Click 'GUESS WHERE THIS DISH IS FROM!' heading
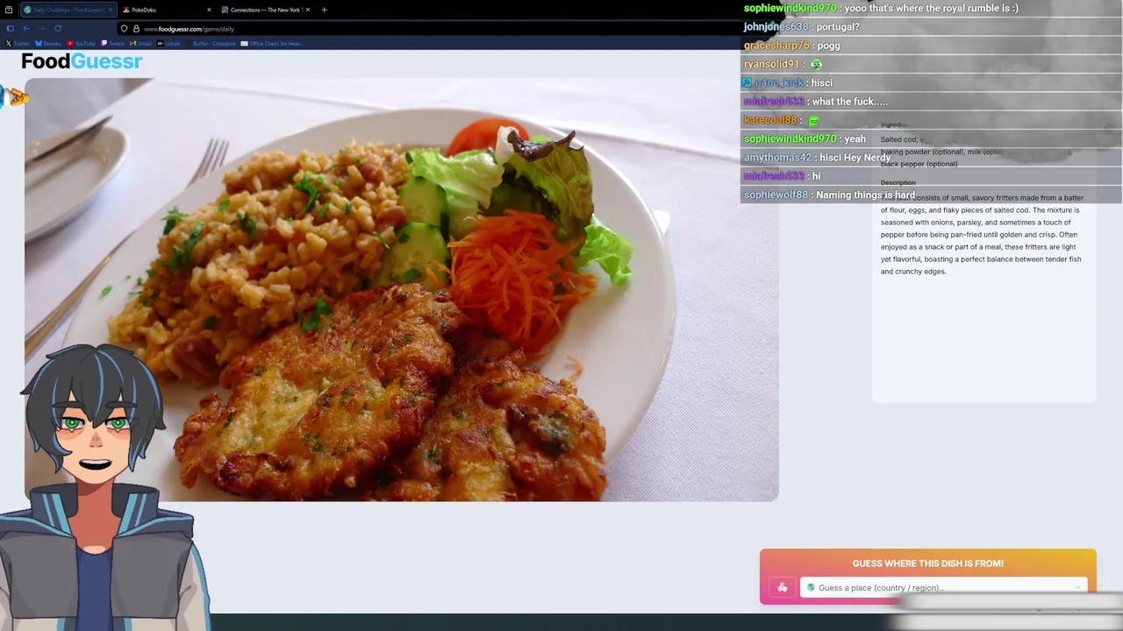This screenshot has width=1123, height=631. tap(927, 564)
